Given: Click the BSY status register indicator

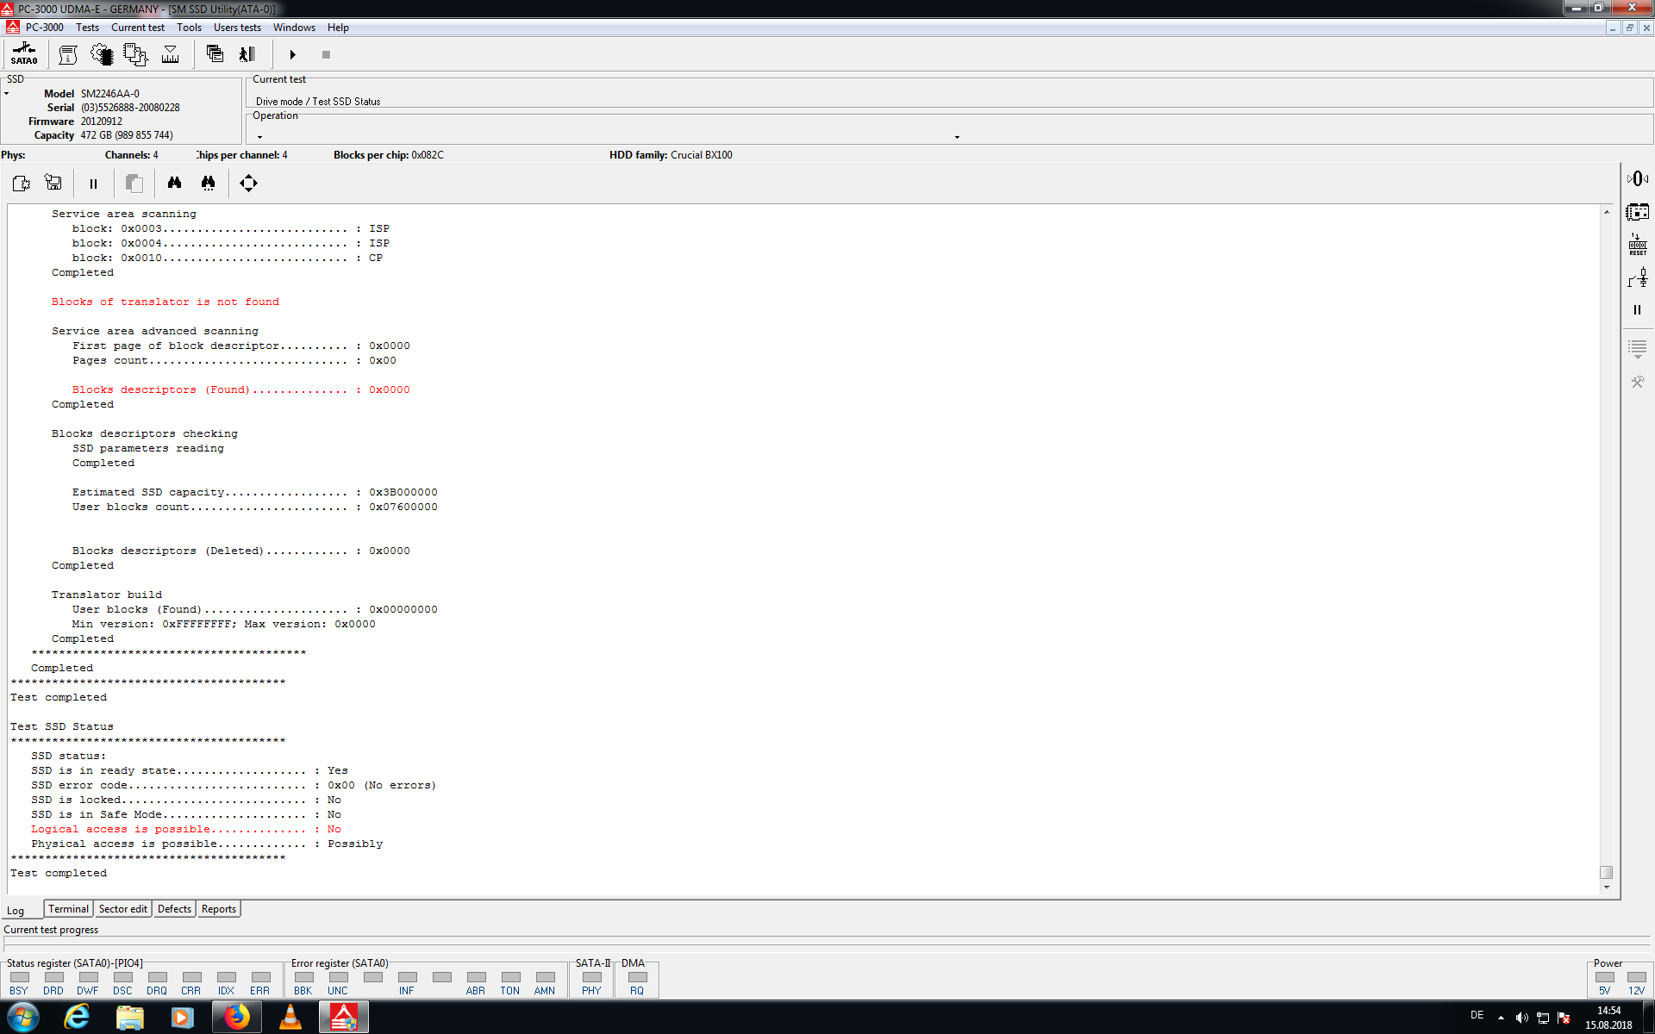Looking at the screenshot, I should [x=19, y=977].
